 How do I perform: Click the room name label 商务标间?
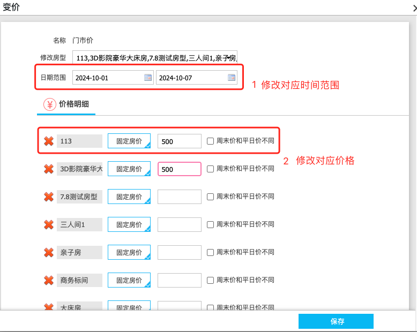click(79, 280)
